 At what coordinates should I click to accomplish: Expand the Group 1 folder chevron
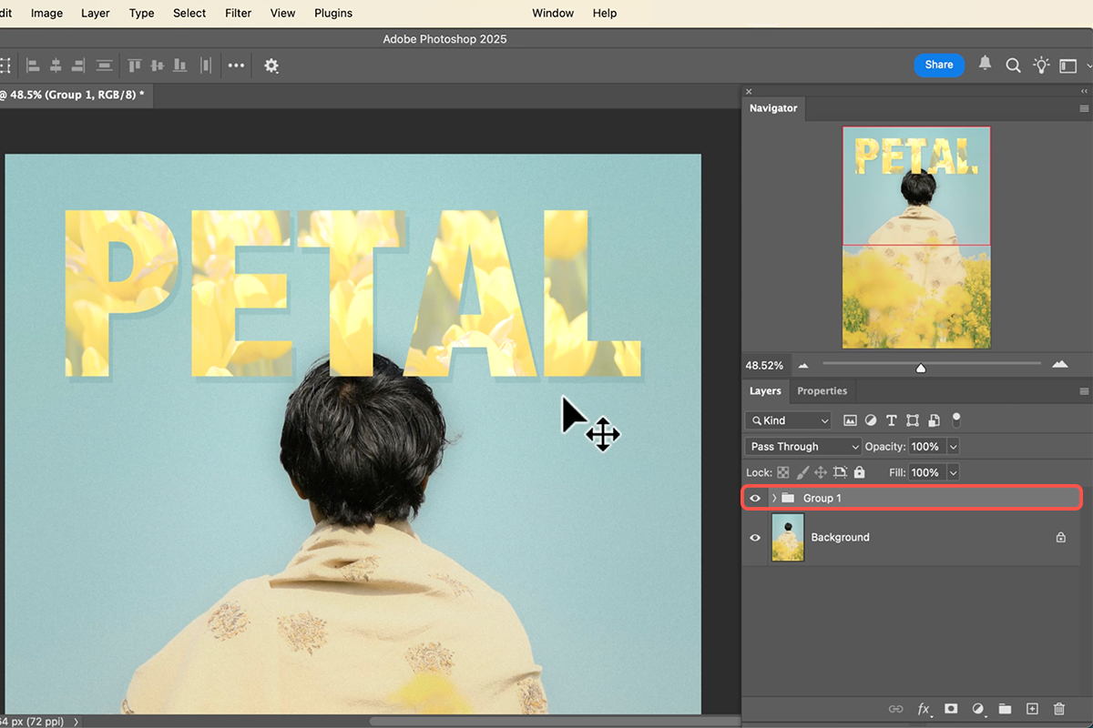click(x=774, y=498)
